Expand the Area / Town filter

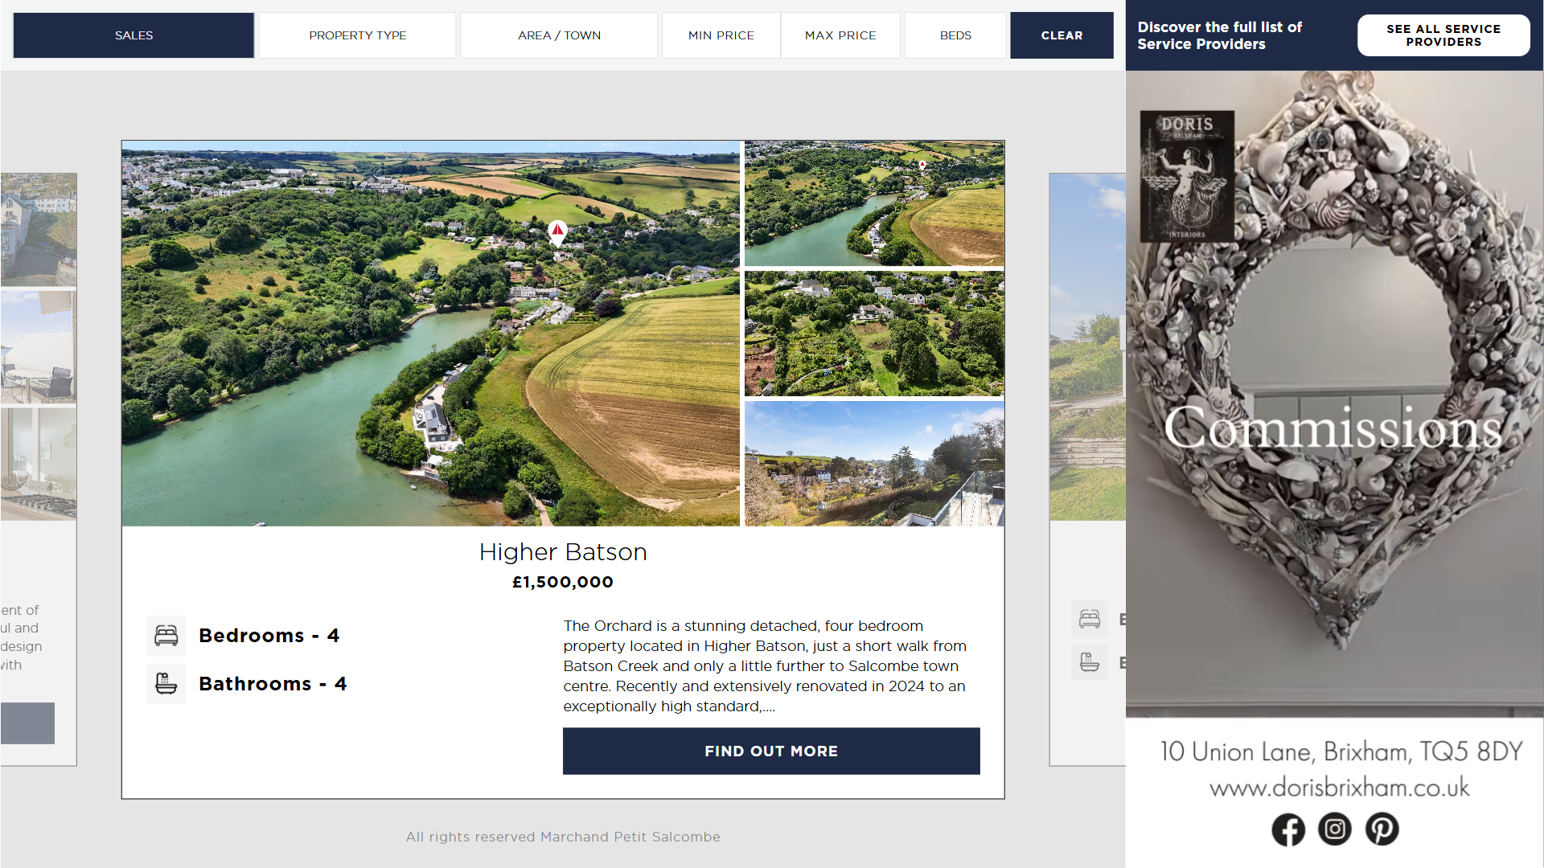559,35
